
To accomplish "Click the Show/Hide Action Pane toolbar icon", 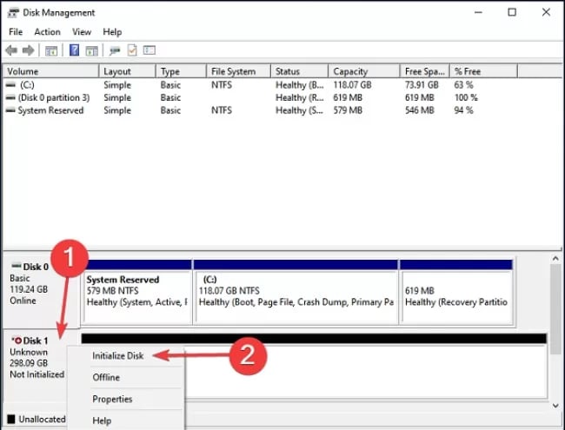I will tap(92, 50).
